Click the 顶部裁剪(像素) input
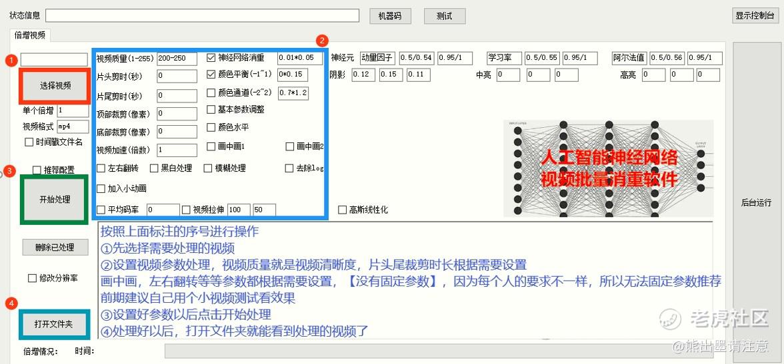Screen dimensions: 784x364 point(177,113)
